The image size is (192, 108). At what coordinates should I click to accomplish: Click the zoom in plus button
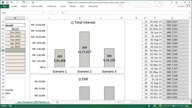point(182,106)
